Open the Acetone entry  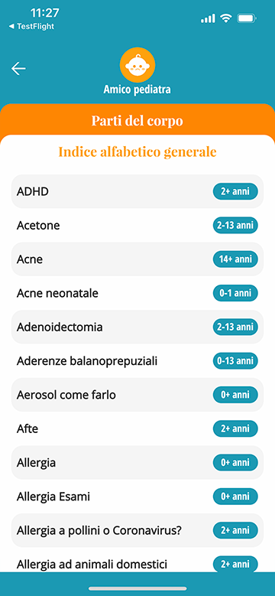point(137,226)
